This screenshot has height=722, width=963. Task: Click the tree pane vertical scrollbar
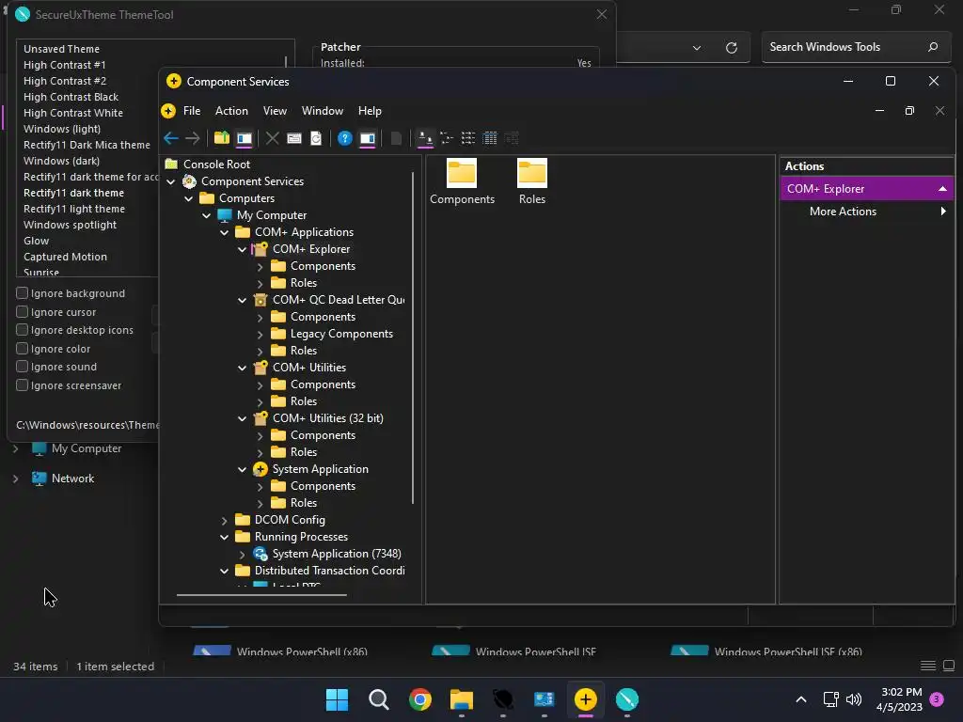413,337
